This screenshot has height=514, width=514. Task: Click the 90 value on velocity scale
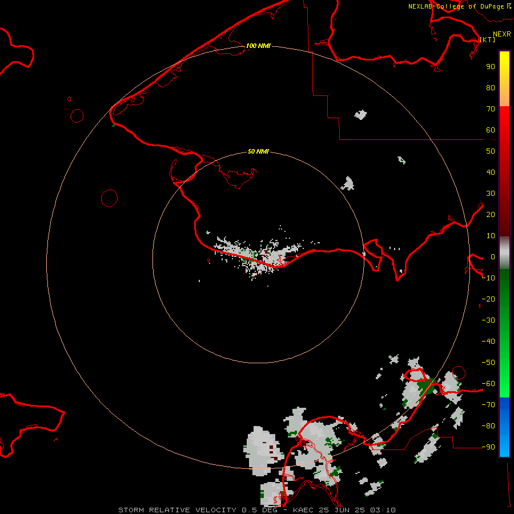[x=491, y=67]
